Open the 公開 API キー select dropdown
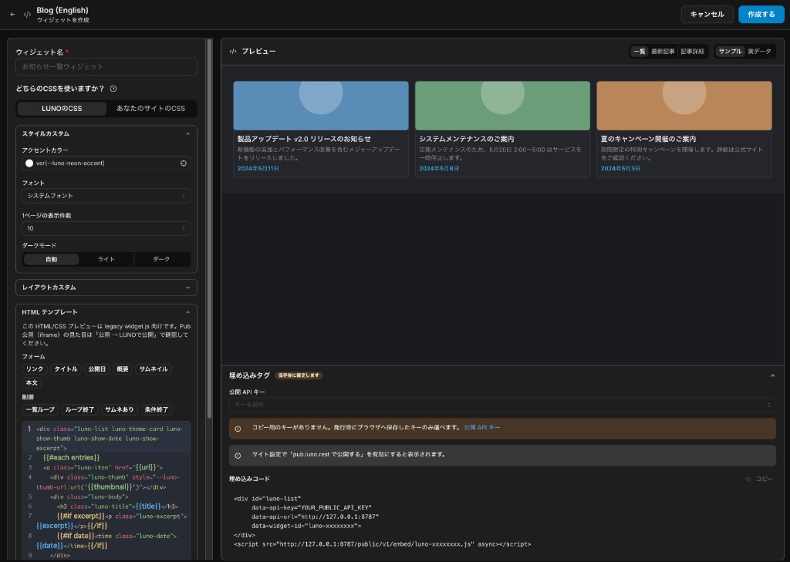Viewport: 790px width, 562px height. pyautogui.click(x=502, y=405)
